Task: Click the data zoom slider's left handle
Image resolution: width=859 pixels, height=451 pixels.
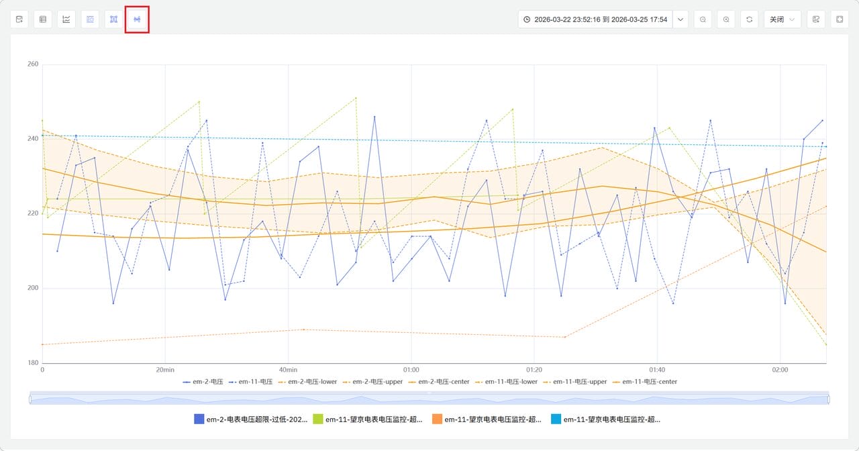Action: click(30, 399)
